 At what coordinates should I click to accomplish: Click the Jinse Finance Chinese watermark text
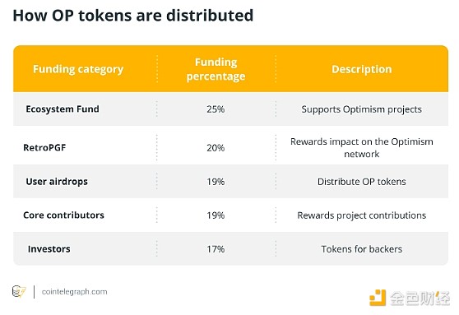[420, 299]
